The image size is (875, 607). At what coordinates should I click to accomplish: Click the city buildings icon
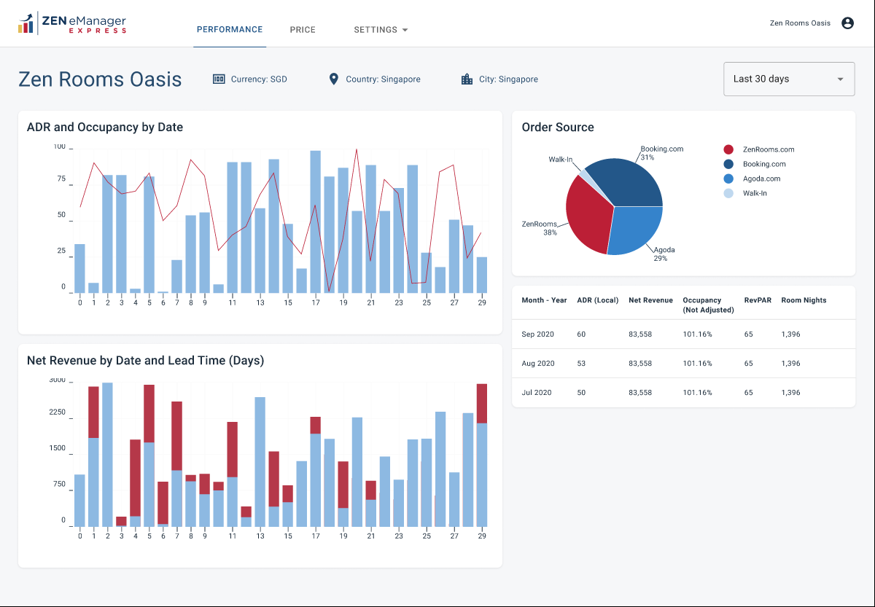(x=467, y=79)
